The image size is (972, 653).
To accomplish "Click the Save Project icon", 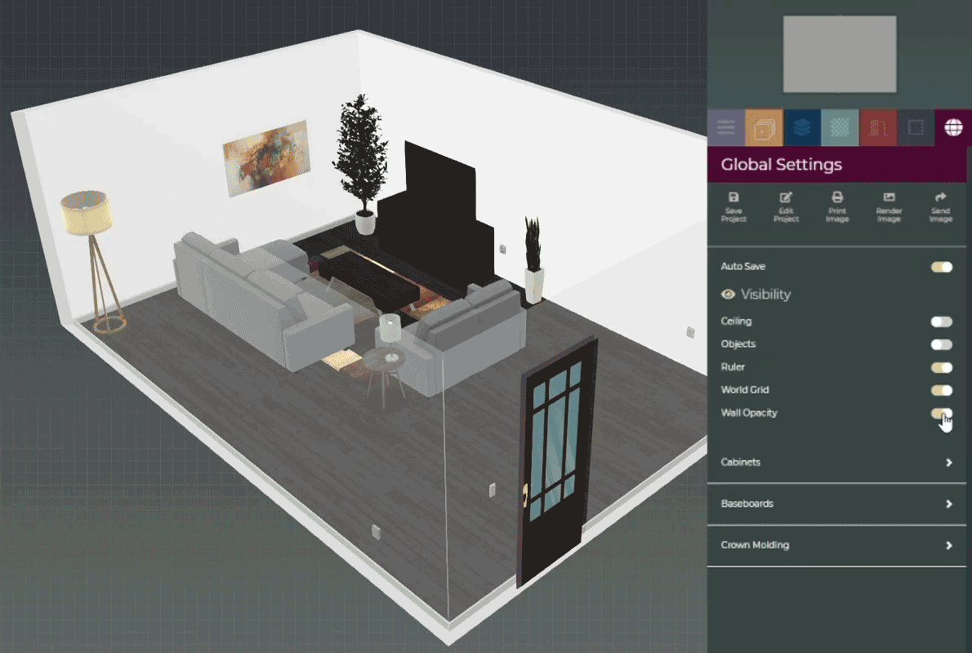I will pos(733,198).
